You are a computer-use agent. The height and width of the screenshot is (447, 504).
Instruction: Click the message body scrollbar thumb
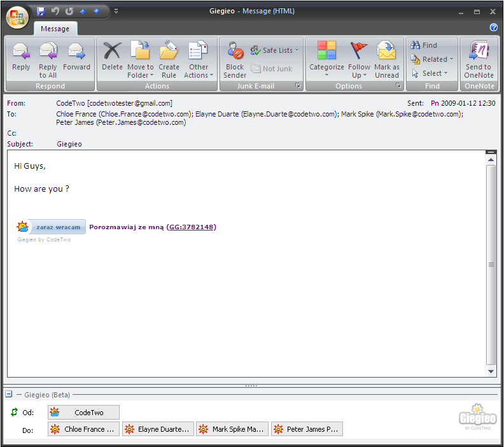[x=491, y=266]
